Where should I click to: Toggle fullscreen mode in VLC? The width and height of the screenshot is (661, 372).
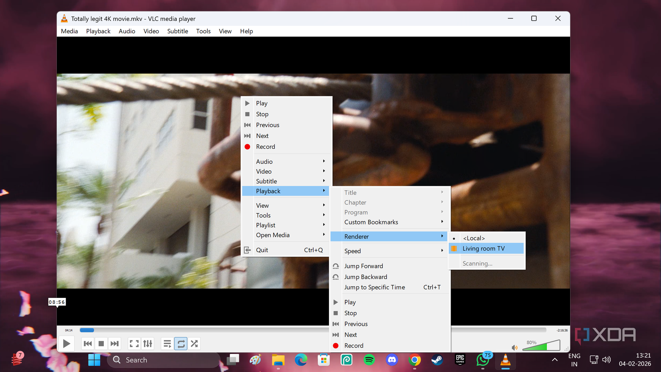pyautogui.click(x=134, y=344)
